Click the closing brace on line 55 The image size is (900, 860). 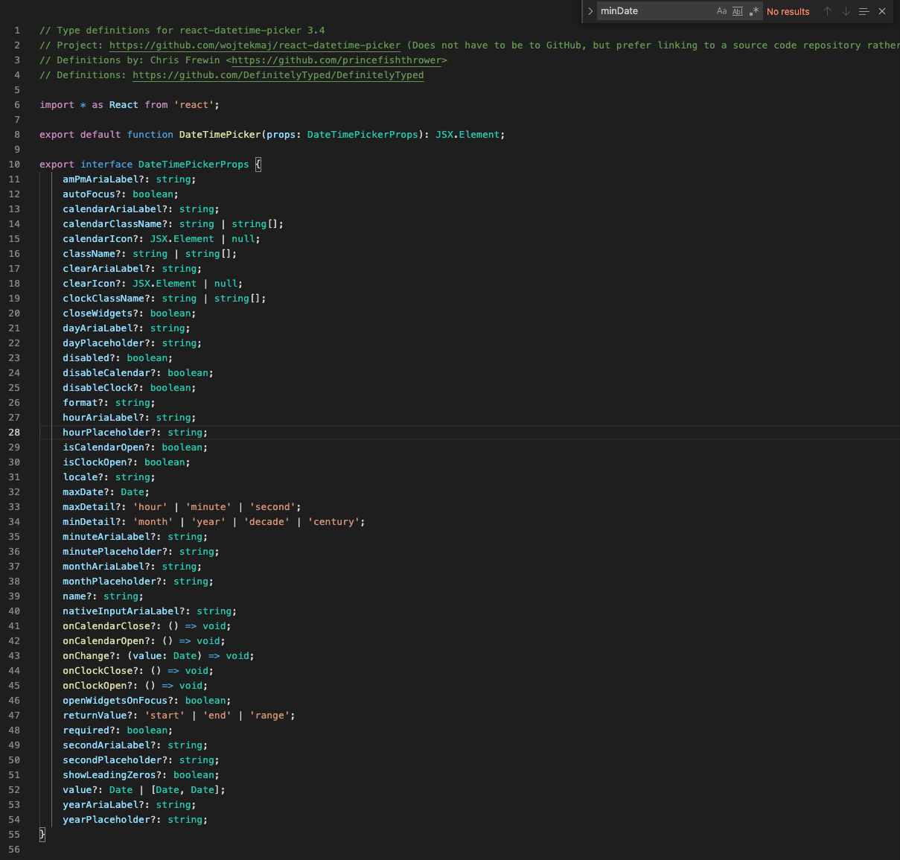tap(42, 835)
